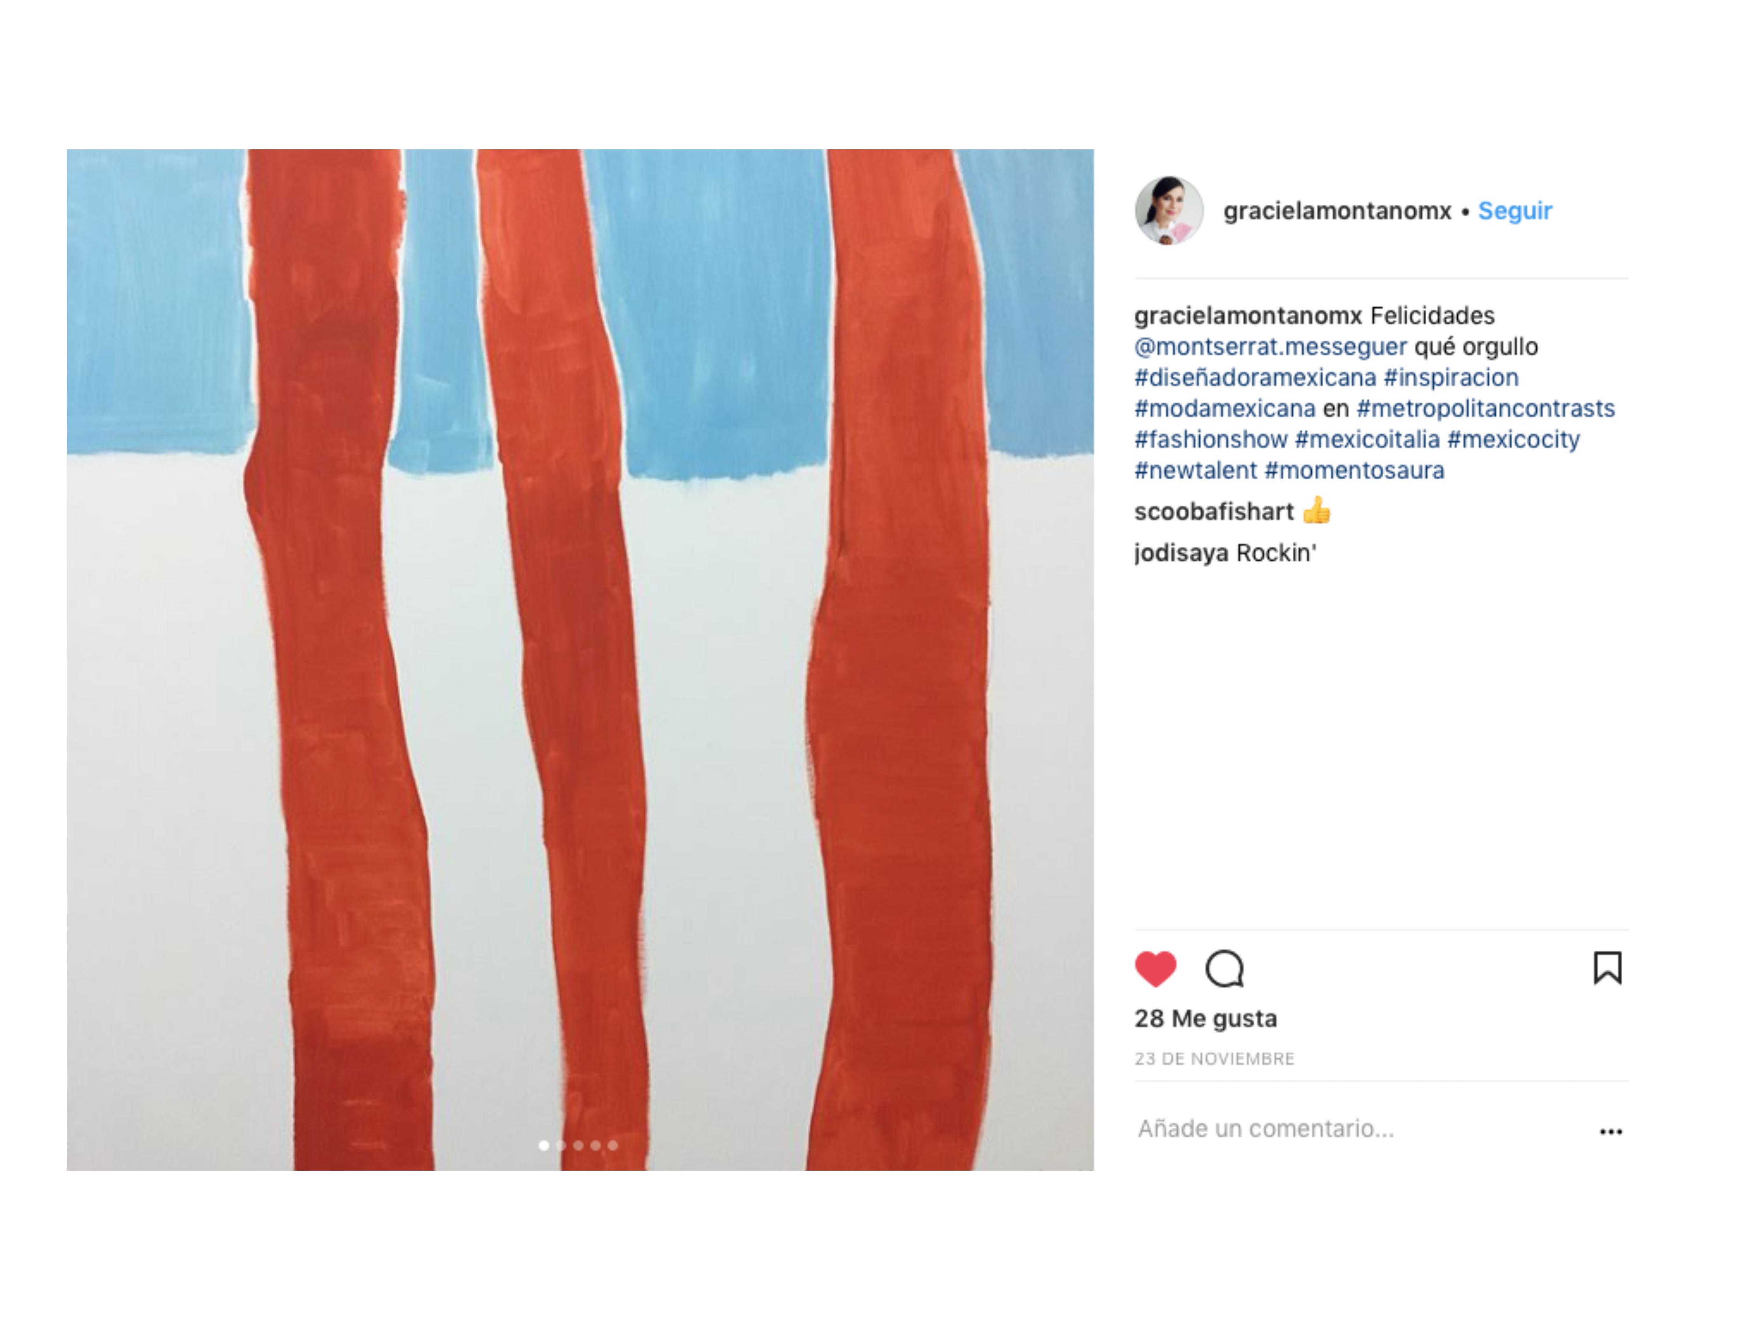Focus the Añade un comentario field
1760x1320 pixels.
point(1361,1129)
